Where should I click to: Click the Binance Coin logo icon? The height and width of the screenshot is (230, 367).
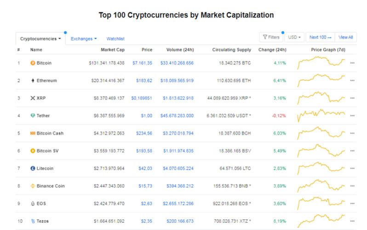33,186
